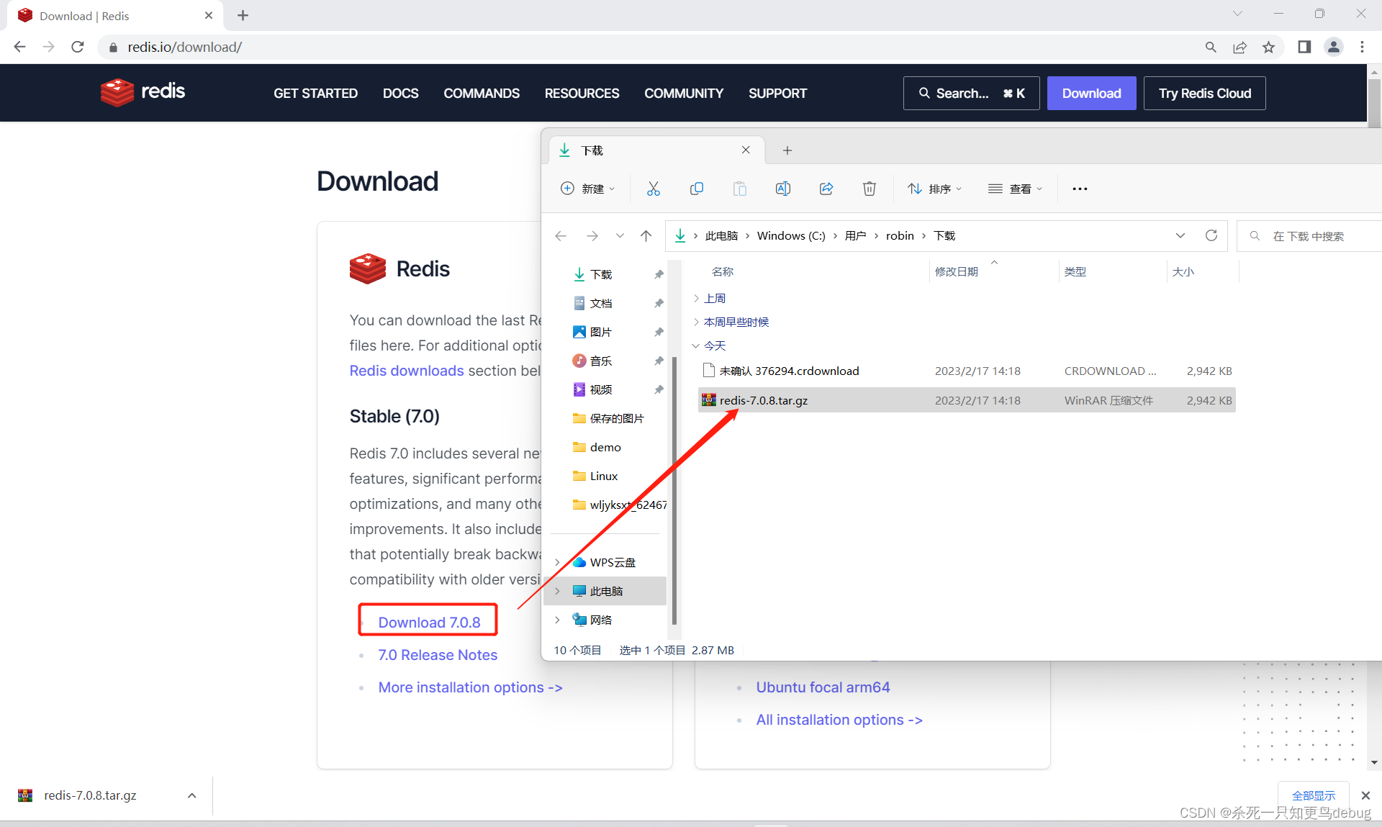Viewport: 1382px width, 827px height.
Task: Click the Copy icon in Explorer toolbar
Action: point(696,189)
